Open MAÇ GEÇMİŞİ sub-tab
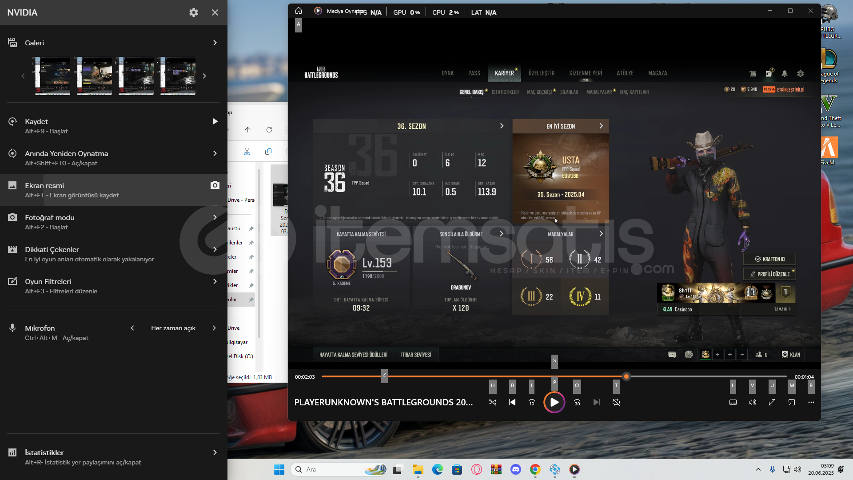 [539, 92]
